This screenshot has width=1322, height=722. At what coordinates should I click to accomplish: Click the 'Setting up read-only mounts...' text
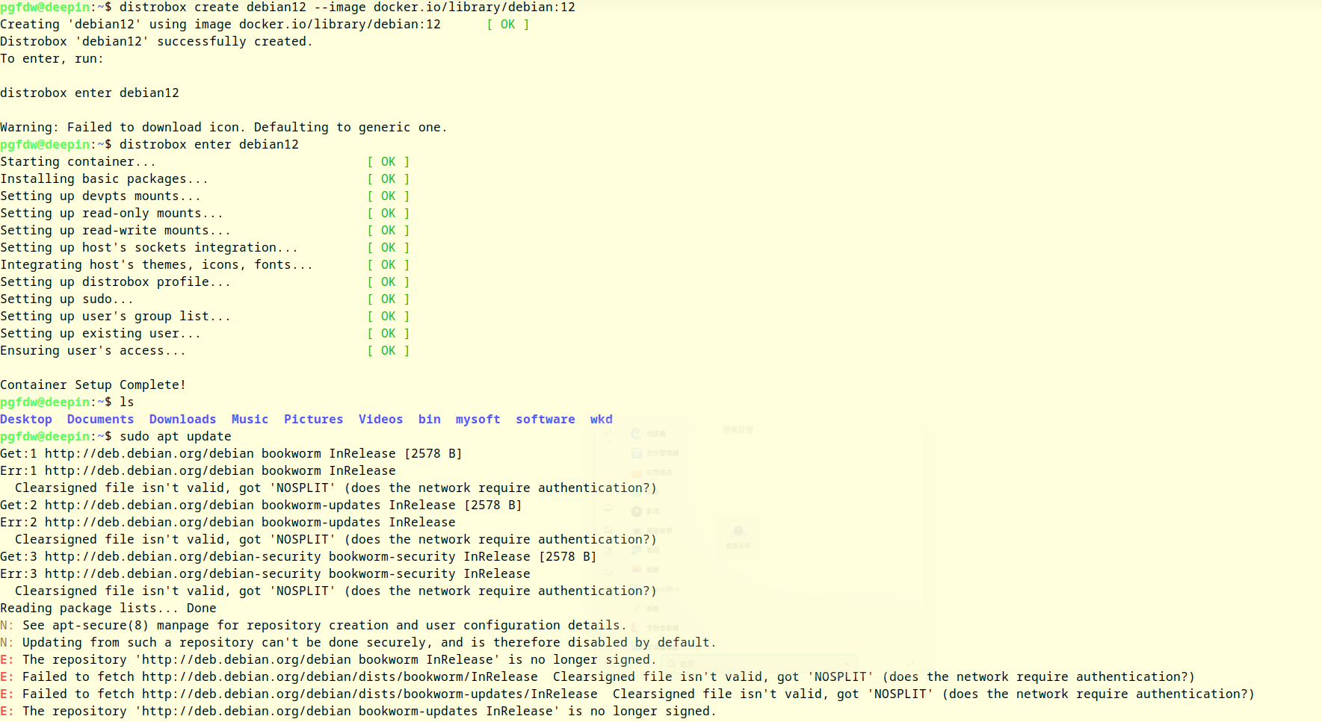112,214
